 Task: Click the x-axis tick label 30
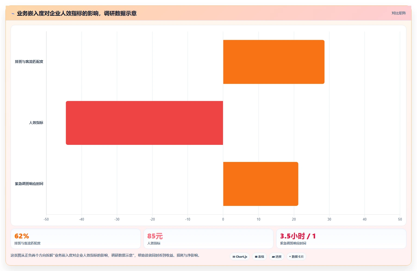point(329,219)
